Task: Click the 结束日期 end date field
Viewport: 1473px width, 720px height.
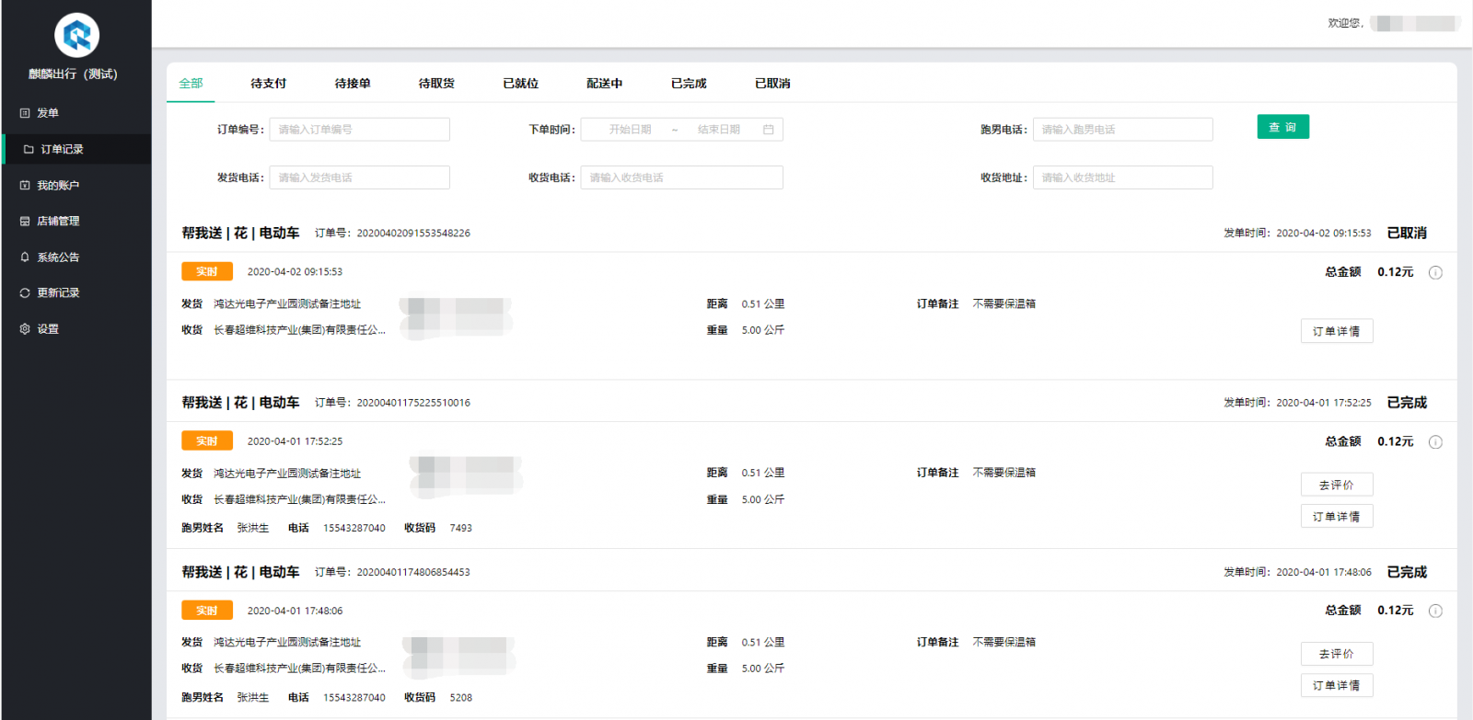Action: [718, 130]
